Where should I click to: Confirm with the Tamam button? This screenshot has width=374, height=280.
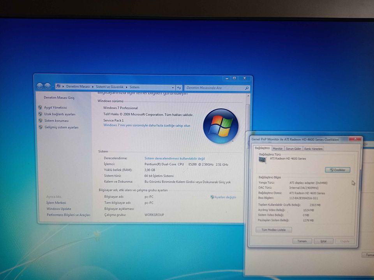click(x=302, y=241)
